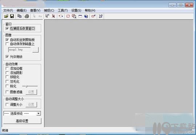Image resolution: width=196 pixels, height=135 pixels.
Task: Click the browse button beside snap1.bmp
Action: (x=35, y=50)
